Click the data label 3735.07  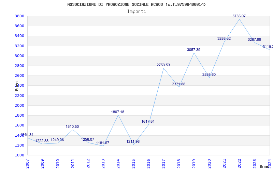(x=239, y=16)
